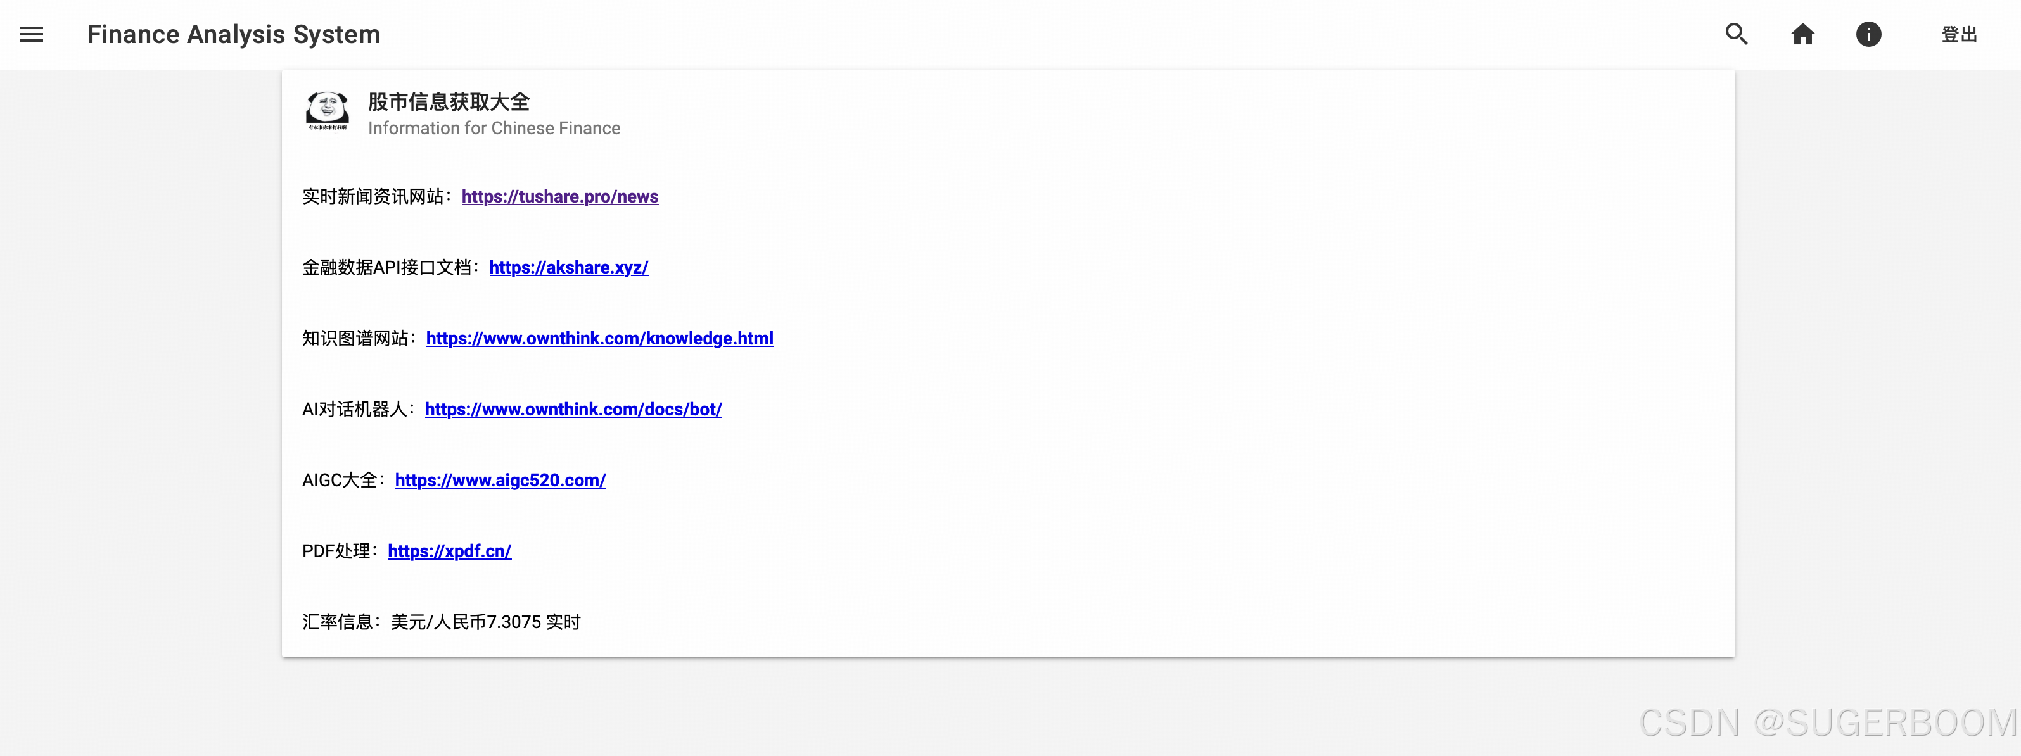The image size is (2021, 756).
Task: Go to home via house icon
Action: click(1802, 34)
